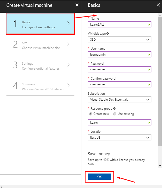Click the scroll down arrow in Basics
This screenshot has width=162, height=188.
(x=160, y=166)
